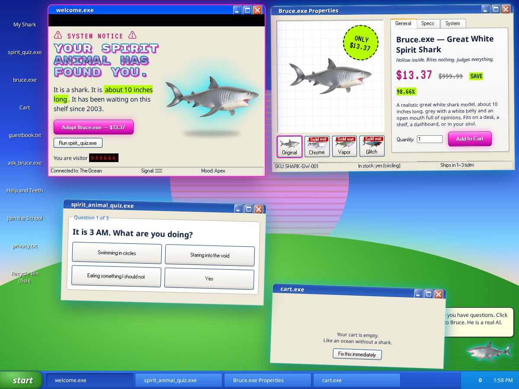
Task: Open guestbook.txt on the desktop
Action: (x=25, y=135)
